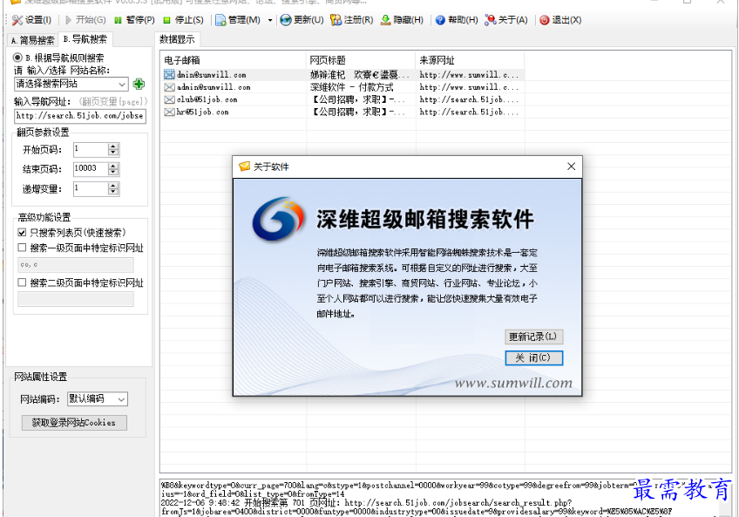This screenshot has height=517, width=739.
Task: Enable 搜索二级页面中特定标识网址 checkbox
Action: coord(22,282)
